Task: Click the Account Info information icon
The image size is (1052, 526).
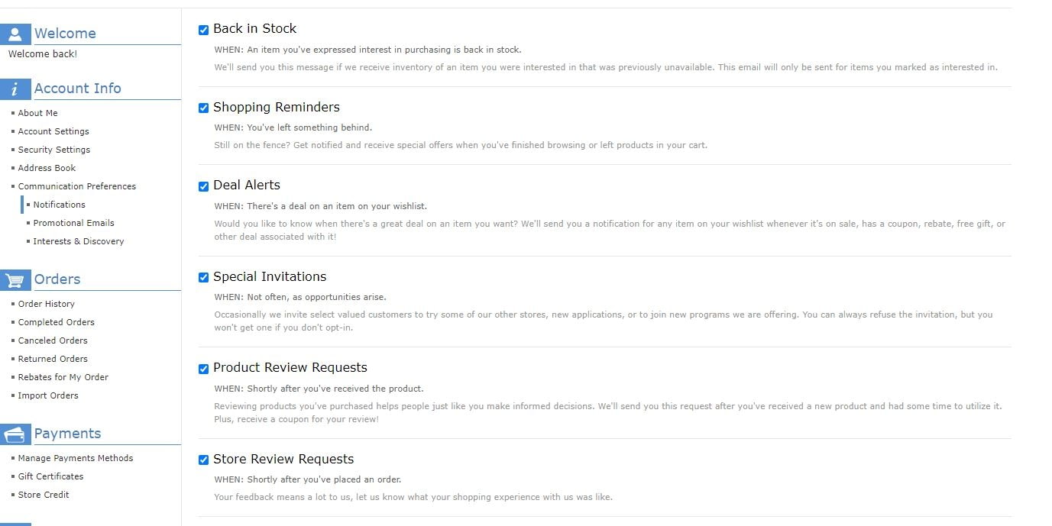Action: 16,89
